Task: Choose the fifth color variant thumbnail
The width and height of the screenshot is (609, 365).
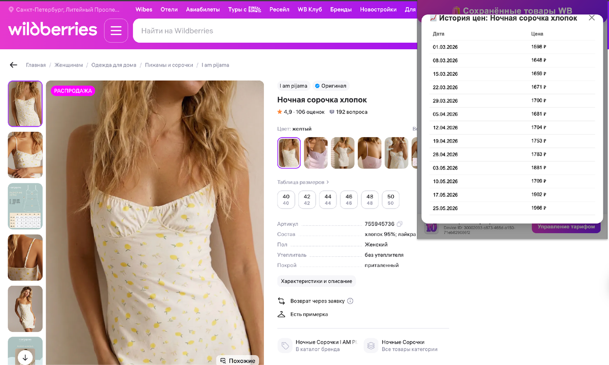Action: [396, 153]
